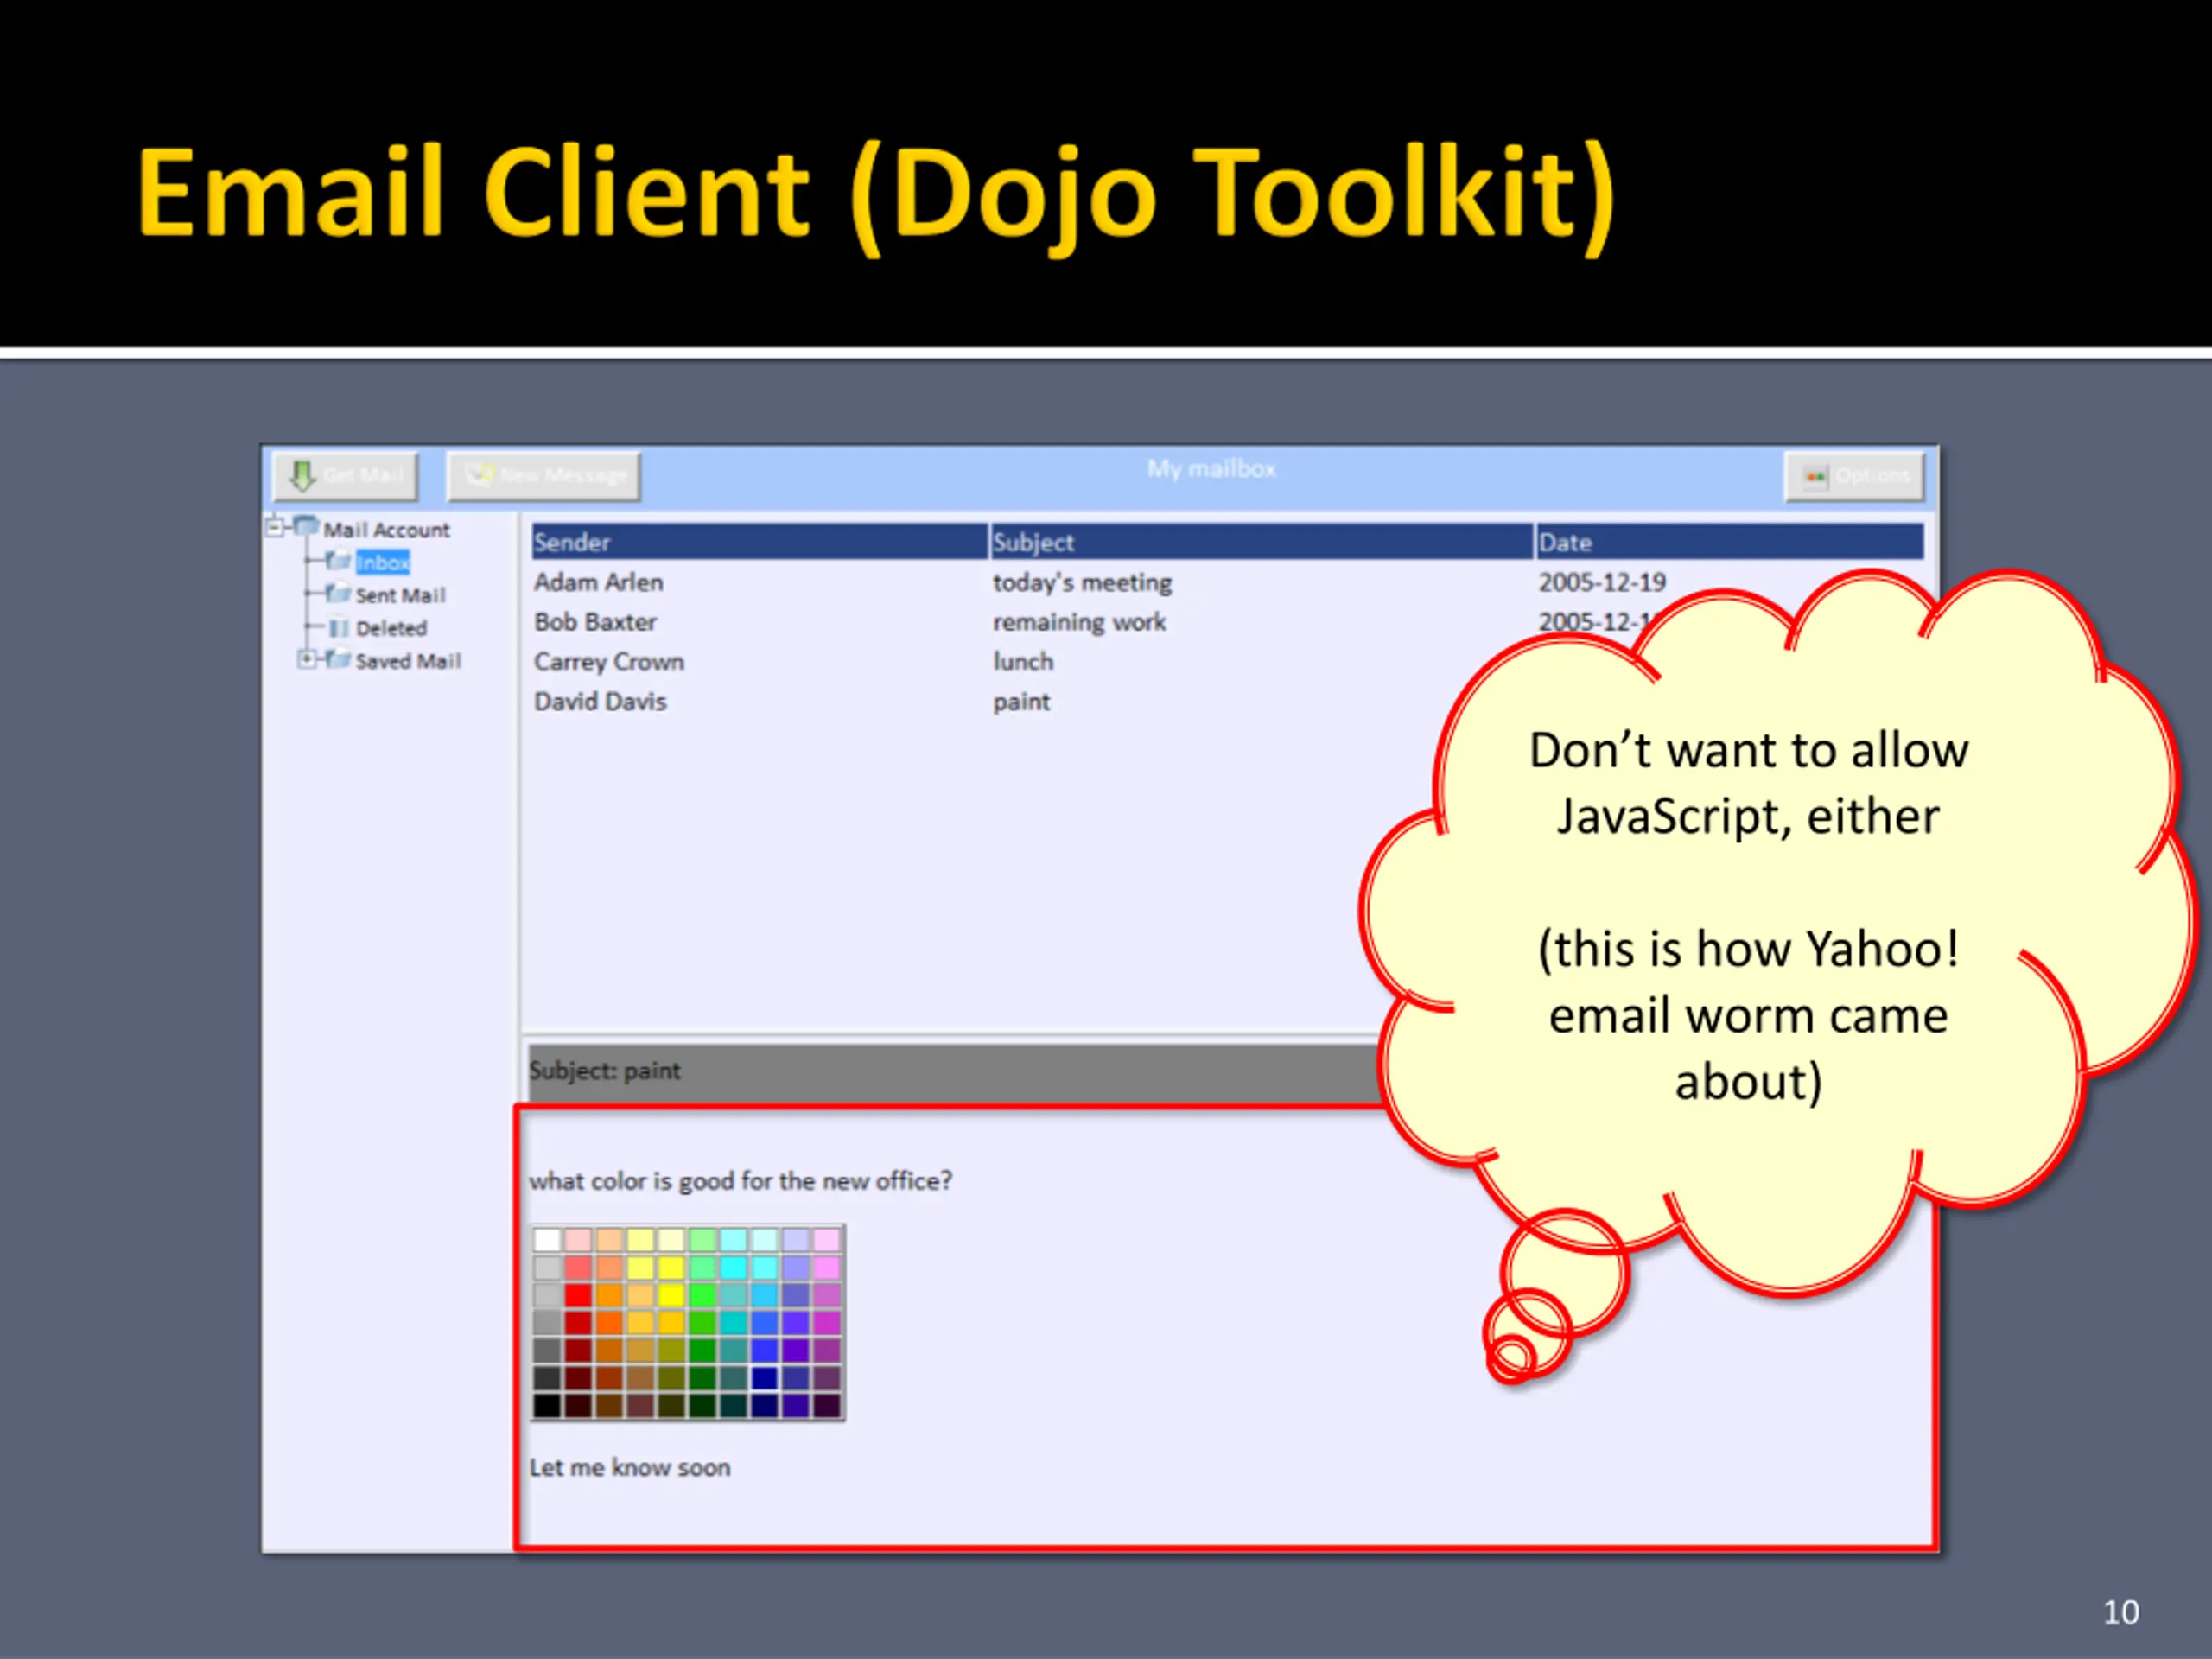Open the Deleted folder label
Screen dimensions: 2212x1659
tap(391, 629)
